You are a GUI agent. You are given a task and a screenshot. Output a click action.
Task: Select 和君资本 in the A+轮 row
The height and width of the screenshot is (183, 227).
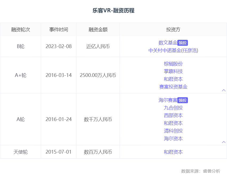[173, 79]
